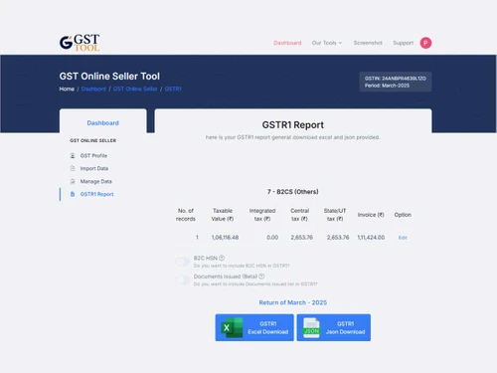497x373 pixels.
Task: Open the Screenshot nav menu item
Action: pyautogui.click(x=368, y=43)
